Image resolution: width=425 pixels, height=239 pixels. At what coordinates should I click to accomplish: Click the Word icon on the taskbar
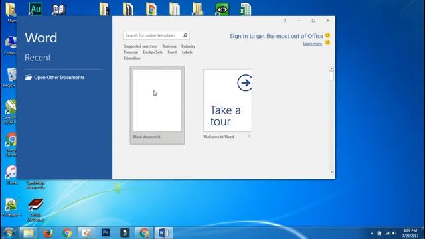pyautogui.click(x=163, y=233)
